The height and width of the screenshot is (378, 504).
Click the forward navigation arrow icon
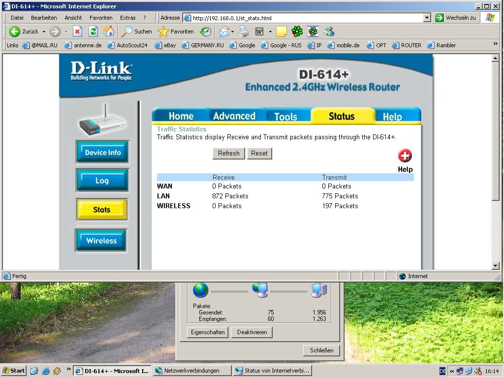point(55,31)
